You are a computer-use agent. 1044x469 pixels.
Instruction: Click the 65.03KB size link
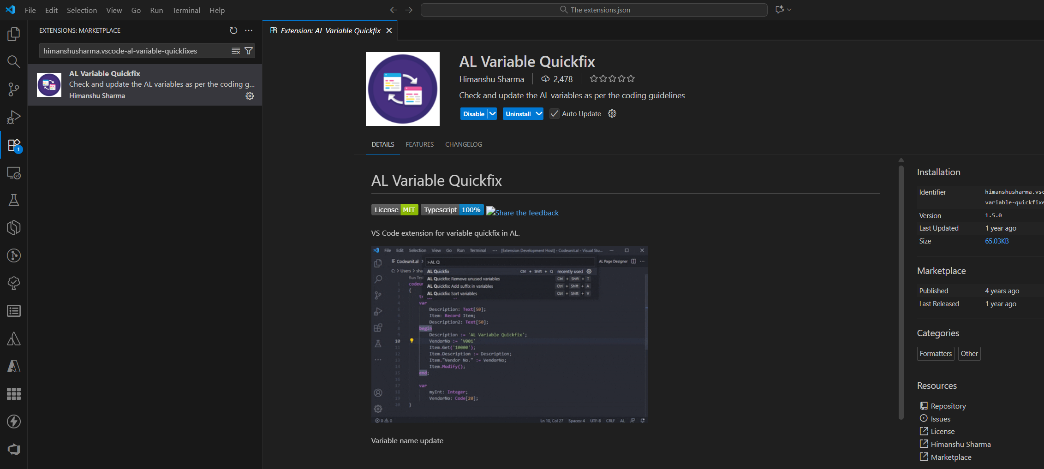click(997, 241)
